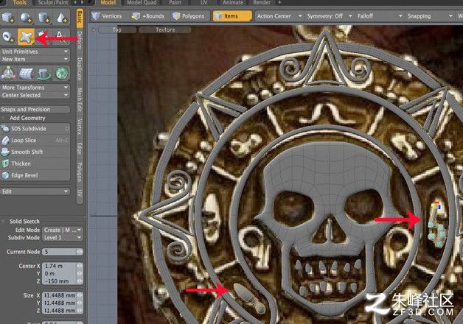Click the Thicken tool icon

pos(5,163)
